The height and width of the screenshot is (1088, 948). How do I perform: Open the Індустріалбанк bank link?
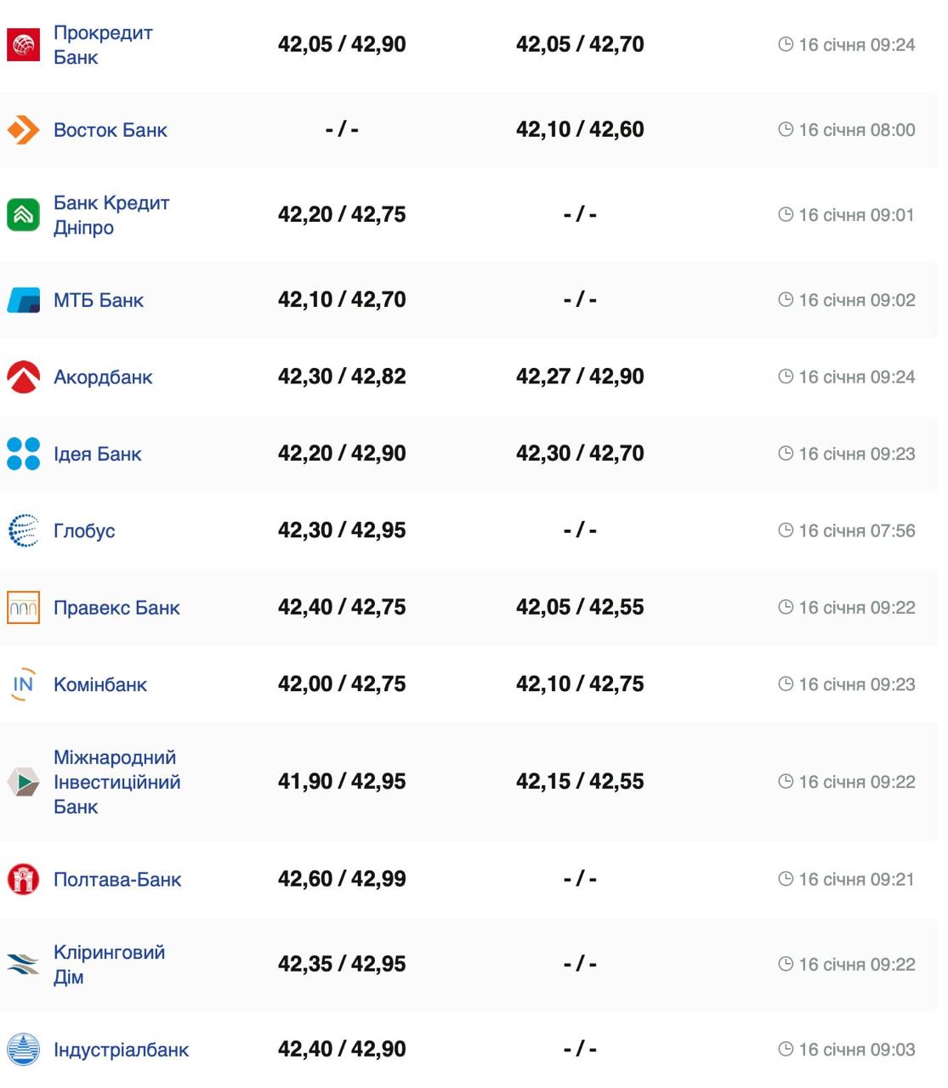click(x=121, y=1050)
